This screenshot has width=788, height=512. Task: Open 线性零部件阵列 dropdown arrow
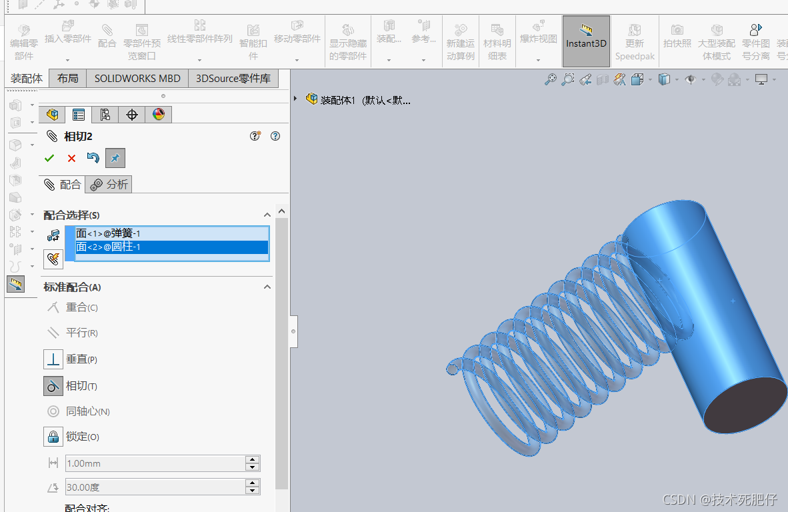pyautogui.click(x=199, y=60)
